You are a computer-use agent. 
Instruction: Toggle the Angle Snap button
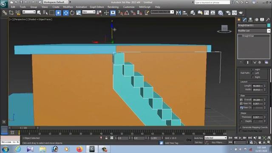point(127,13)
